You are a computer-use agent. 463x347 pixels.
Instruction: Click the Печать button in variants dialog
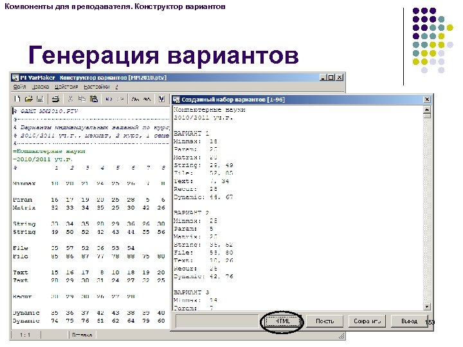click(325, 321)
